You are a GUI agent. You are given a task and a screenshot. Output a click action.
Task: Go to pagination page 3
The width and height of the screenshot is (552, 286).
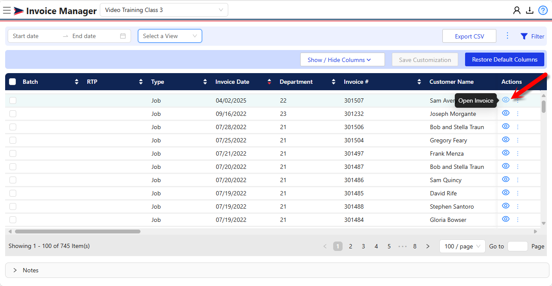pyautogui.click(x=364, y=246)
